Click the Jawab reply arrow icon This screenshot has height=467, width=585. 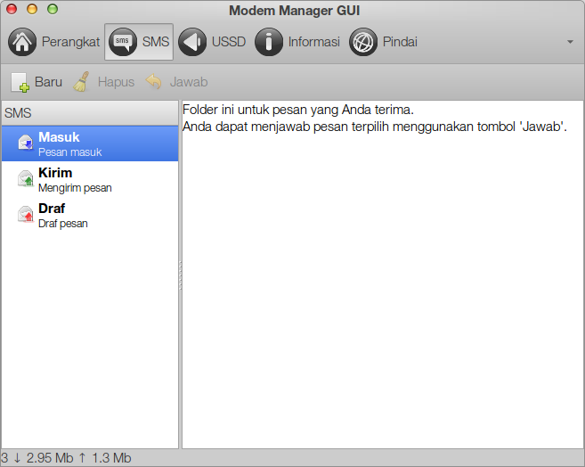tap(153, 81)
